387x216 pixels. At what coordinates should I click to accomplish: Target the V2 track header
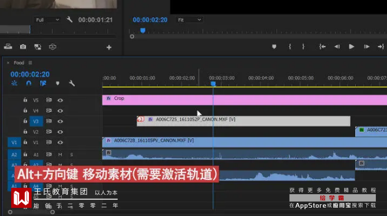36,132
